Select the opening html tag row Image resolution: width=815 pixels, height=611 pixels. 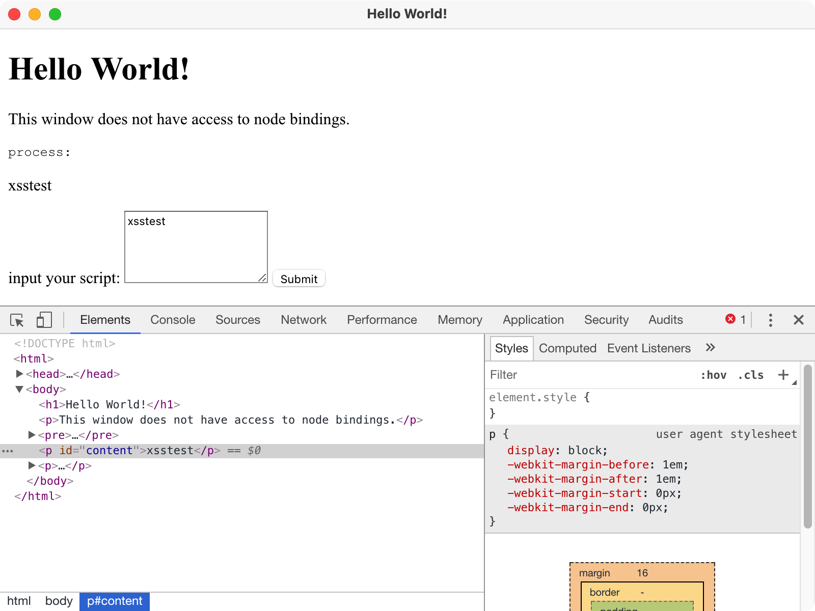point(242,359)
